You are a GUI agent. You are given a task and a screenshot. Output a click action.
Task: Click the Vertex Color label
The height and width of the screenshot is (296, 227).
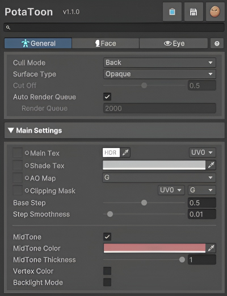33,271
